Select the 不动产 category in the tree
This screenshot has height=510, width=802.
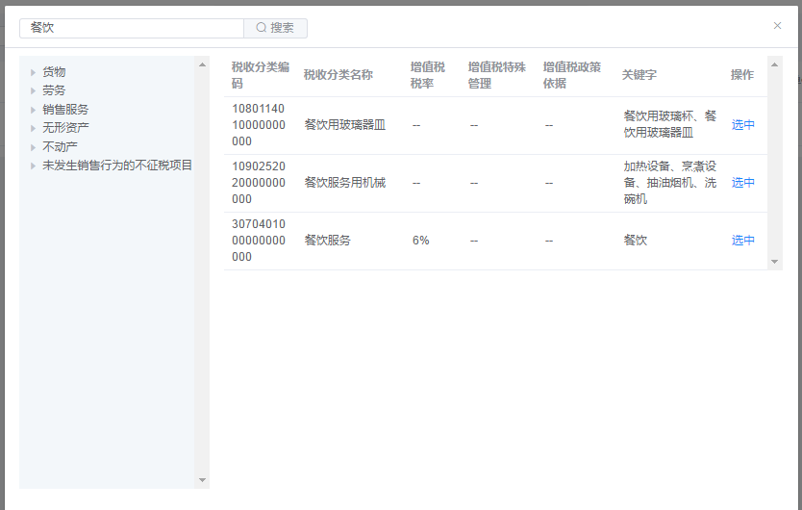pyautogui.click(x=60, y=147)
